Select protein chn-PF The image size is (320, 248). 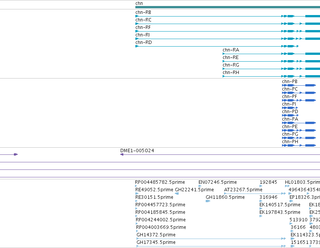290,97
